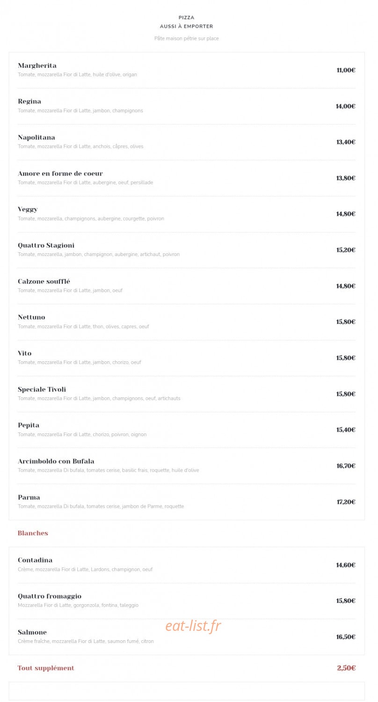Select the Vito pizza entry

point(25,353)
